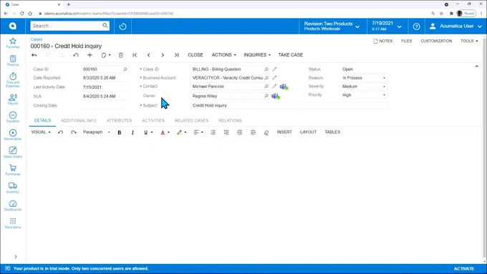Expand the left navigation sidebar

point(16,257)
